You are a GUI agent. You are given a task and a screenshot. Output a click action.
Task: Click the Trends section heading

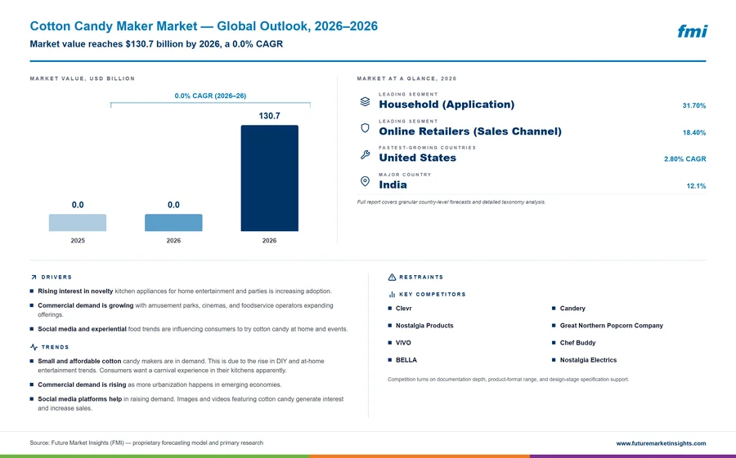click(x=55, y=347)
